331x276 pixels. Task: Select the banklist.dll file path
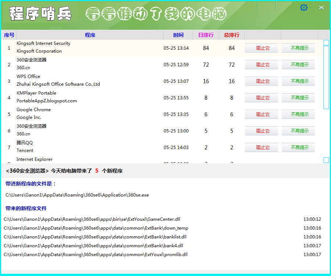coord(95,237)
